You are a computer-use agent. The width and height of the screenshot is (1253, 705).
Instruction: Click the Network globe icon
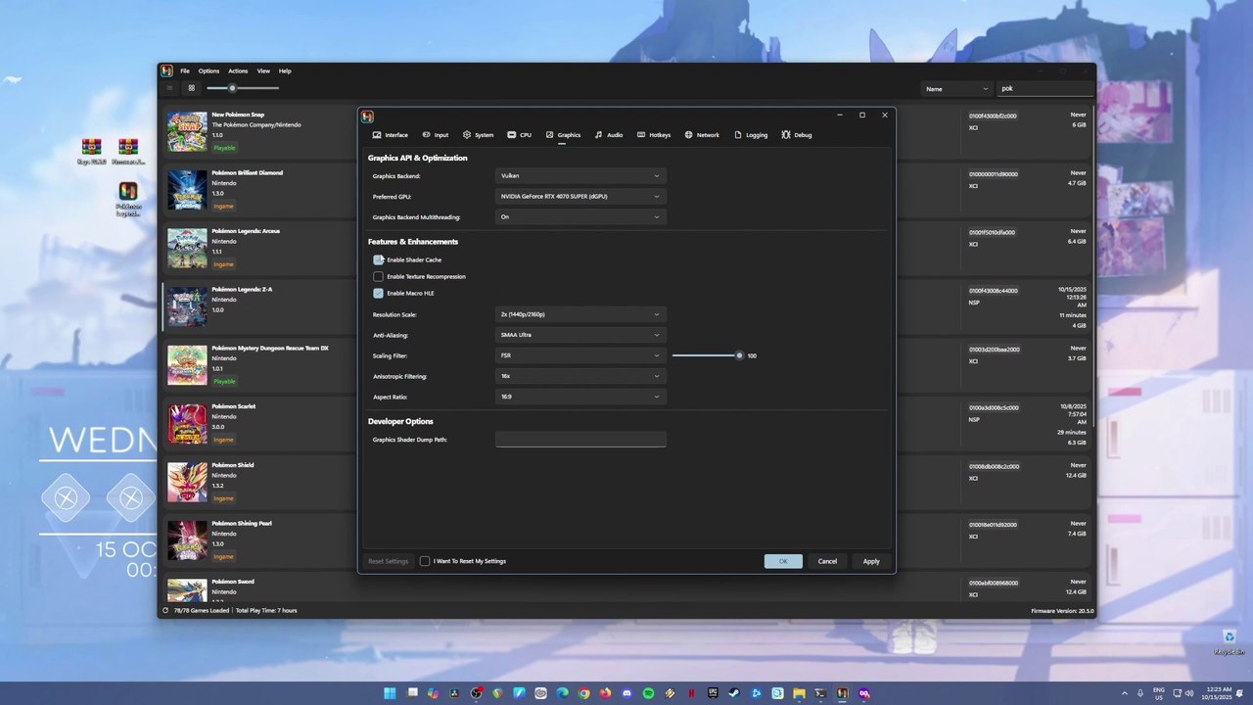coord(688,135)
